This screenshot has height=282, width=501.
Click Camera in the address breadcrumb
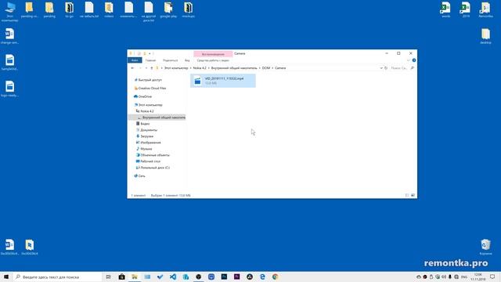[280, 68]
